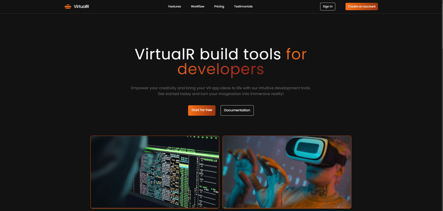
Task: Click the VirtualR brand name text
Action: 81,6
